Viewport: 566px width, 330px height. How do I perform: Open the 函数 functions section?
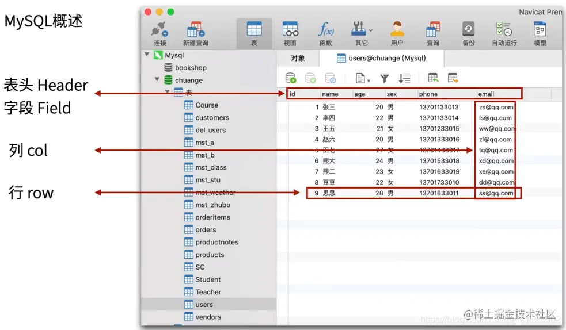(x=325, y=34)
